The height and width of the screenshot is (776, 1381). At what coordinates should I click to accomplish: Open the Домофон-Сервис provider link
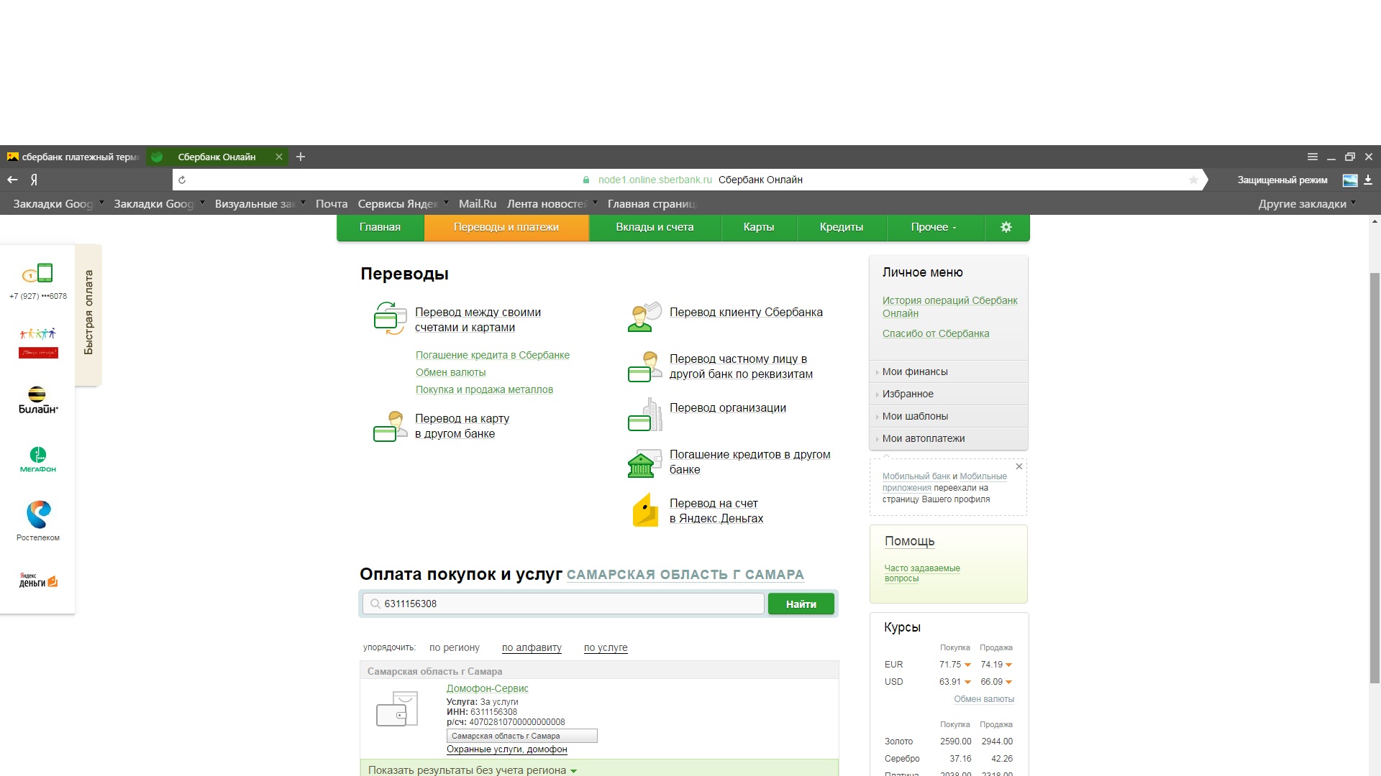pyautogui.click(x=488, y=688)
